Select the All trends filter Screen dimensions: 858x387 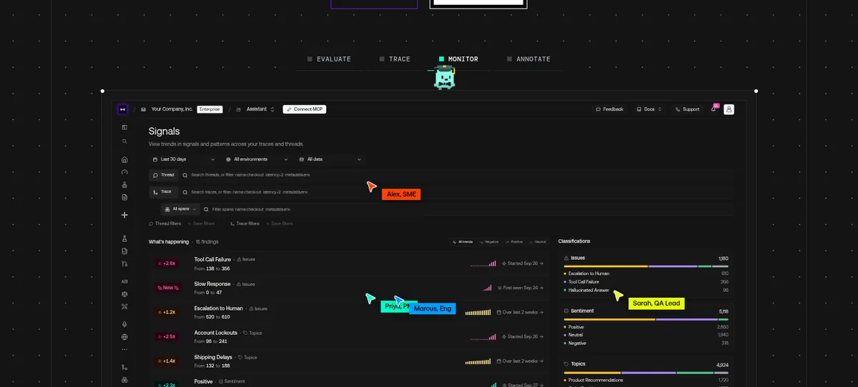click(463, 242)
